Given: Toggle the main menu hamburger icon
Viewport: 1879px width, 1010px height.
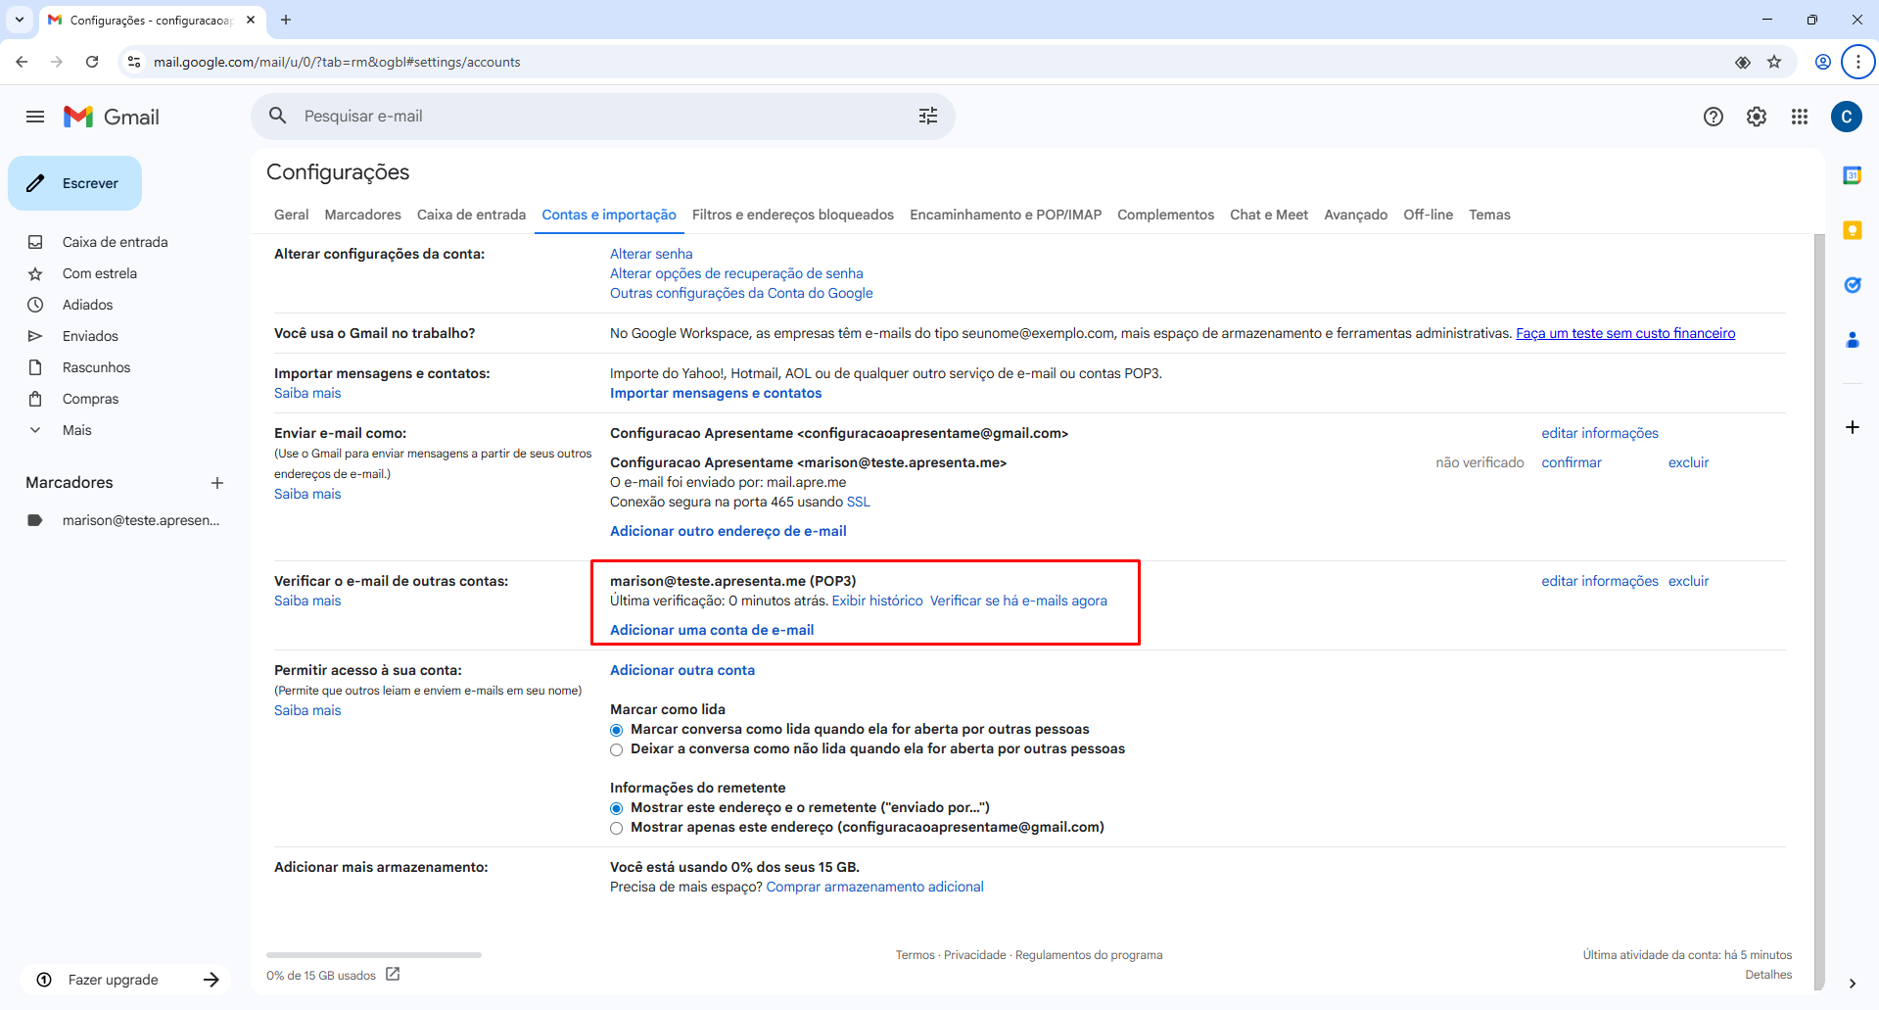Looking at the screenshot, I should 35,117.
